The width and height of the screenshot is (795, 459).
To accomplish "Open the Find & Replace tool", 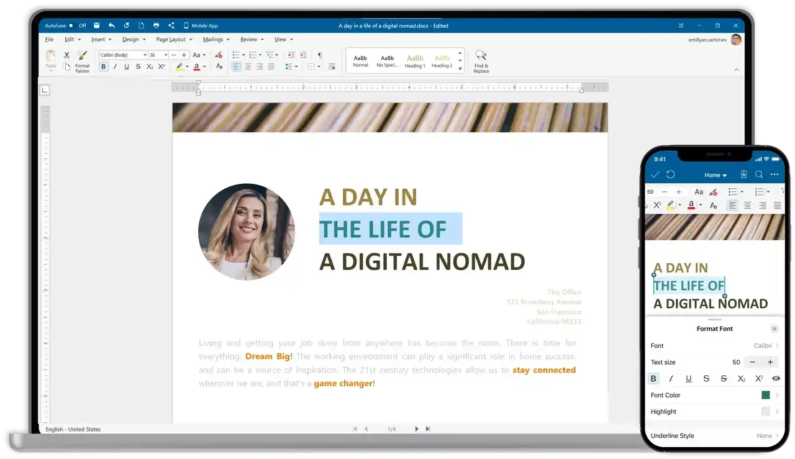I will (x=481, y=61).
